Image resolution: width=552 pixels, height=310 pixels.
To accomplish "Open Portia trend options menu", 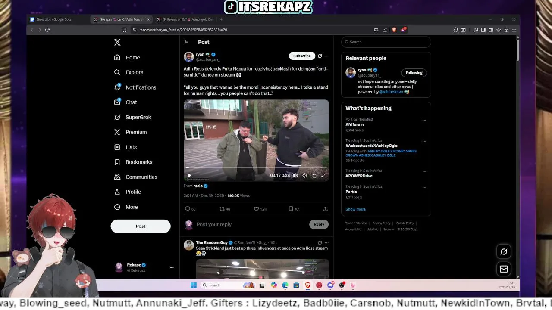I will (424, 188).
